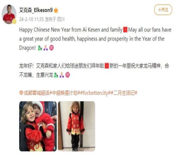Open the photo of the child standing in red jacket
175x154 pixels.
tap(77, 126)
